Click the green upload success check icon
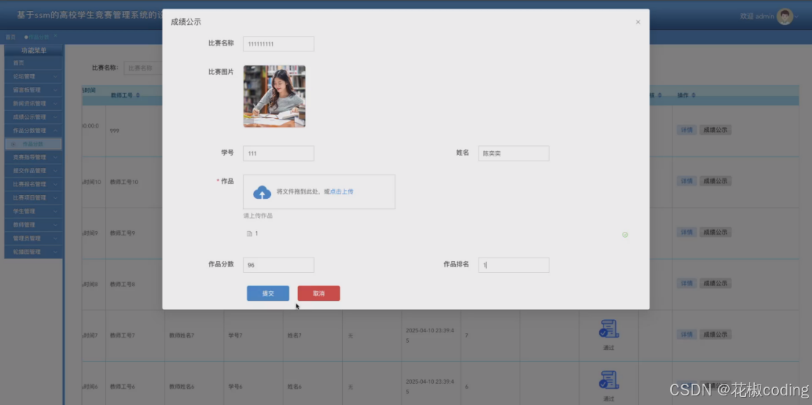This screenshot has height=405, width=812. tap(625, 235)
